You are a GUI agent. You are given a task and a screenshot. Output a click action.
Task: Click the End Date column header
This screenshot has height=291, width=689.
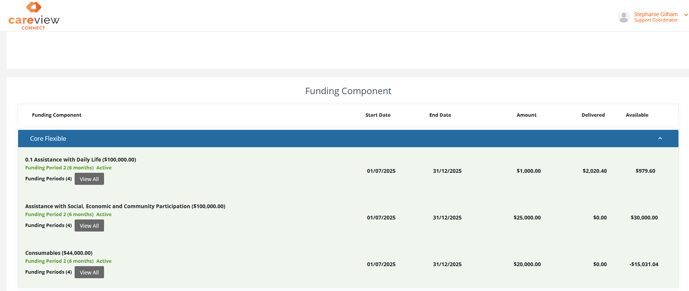tap(440, 115)
